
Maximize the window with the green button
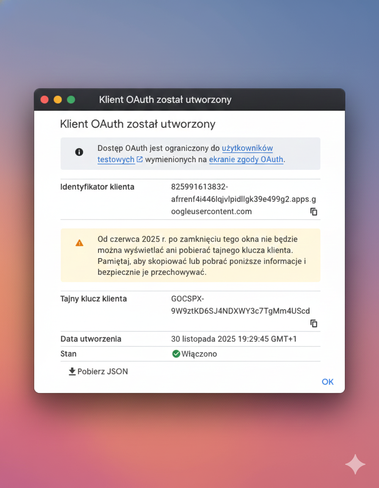(71, 100)
